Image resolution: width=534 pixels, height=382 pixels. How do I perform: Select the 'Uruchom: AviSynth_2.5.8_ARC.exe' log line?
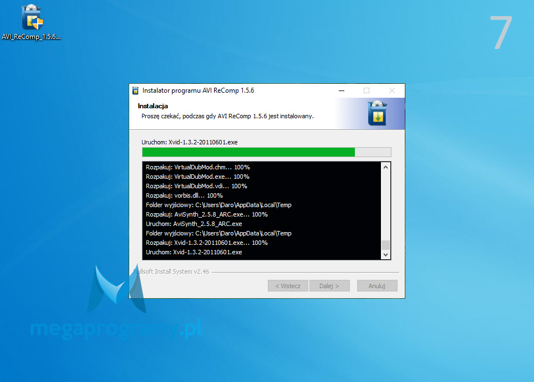pyautogui.click(x=194, y=224)
